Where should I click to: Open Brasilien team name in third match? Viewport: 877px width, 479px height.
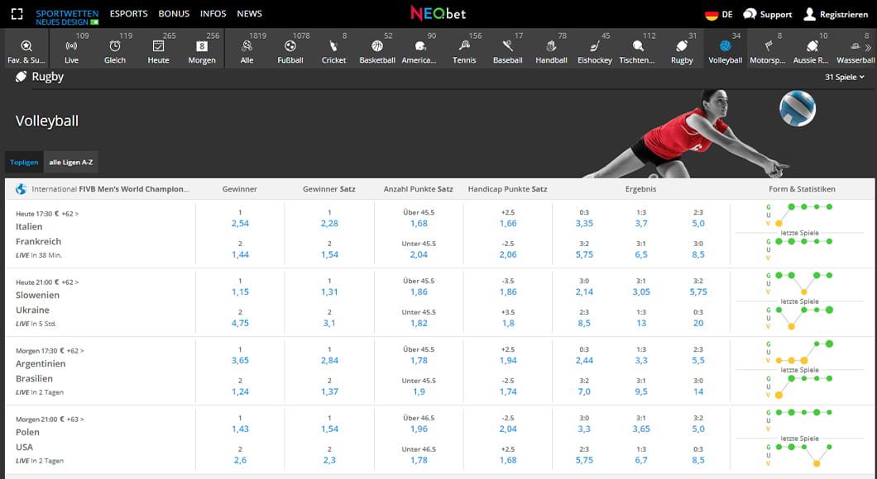tap(34, 378)
